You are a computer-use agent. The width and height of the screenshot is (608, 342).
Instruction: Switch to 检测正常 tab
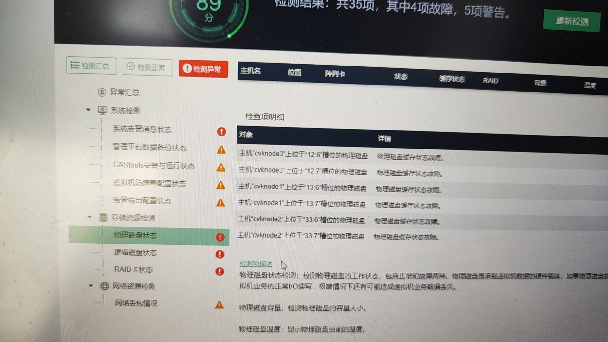[148, 67]
